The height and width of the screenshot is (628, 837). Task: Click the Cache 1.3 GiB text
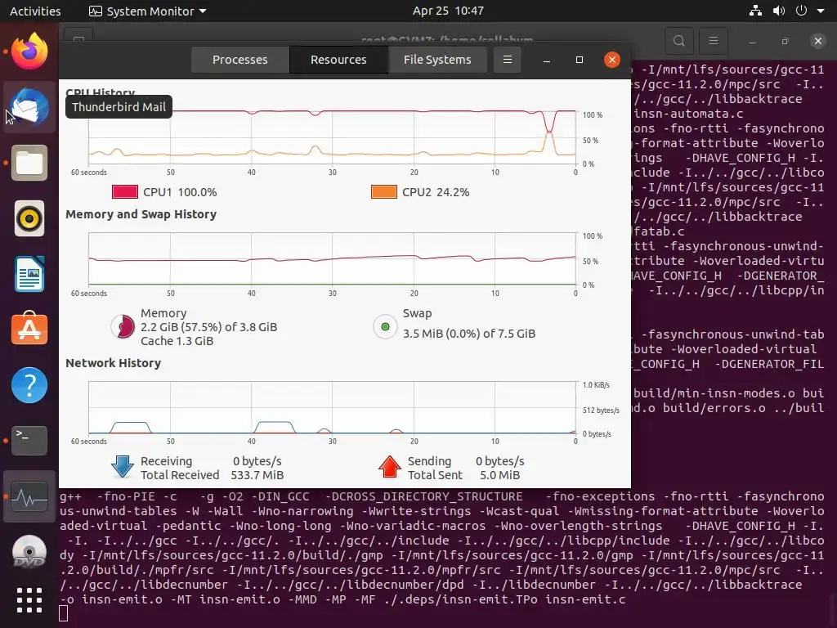tap(177, 341)
